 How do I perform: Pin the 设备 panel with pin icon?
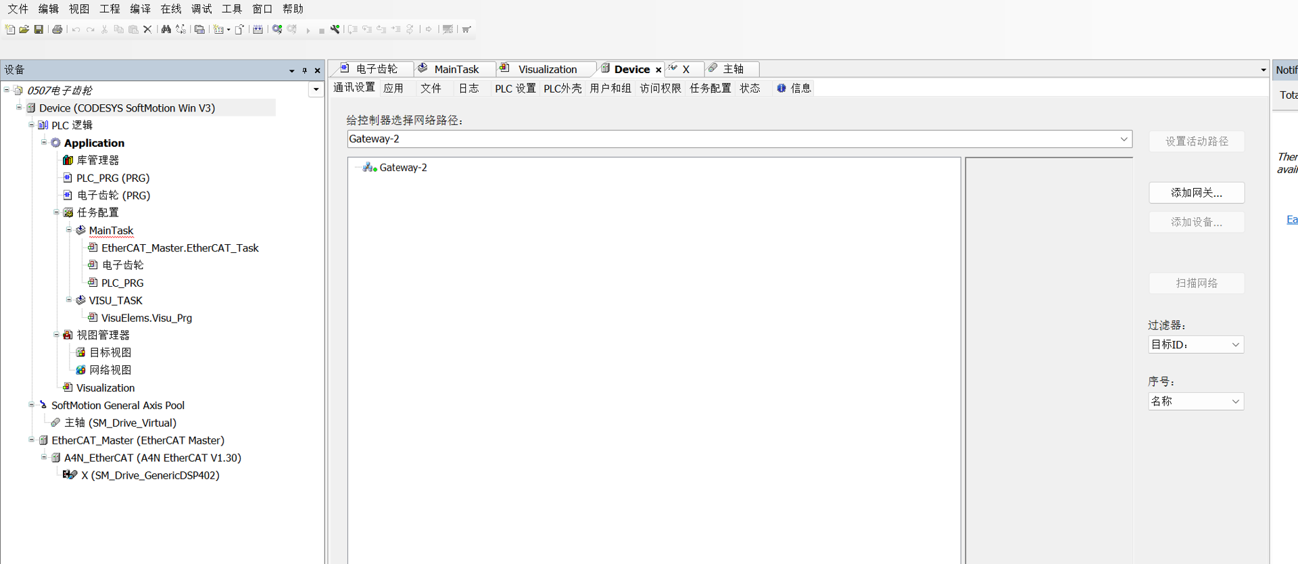305,70
